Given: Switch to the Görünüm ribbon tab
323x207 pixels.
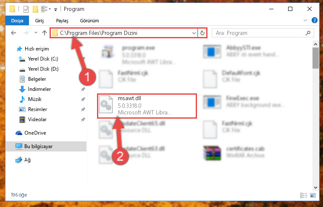Looking at the screenshot, I should (89, 21).
